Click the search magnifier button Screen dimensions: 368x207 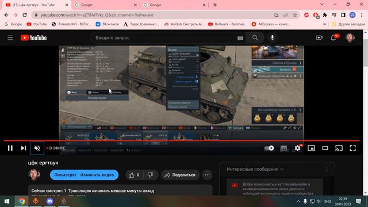(255, 37)
